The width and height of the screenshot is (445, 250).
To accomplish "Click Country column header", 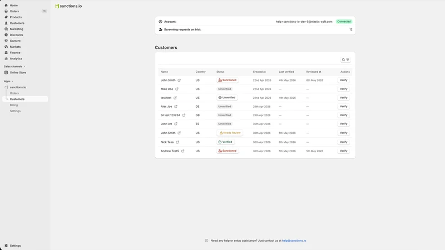I will (x=200, y=72).
